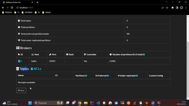This screenshot has height=106, width=189.
Task: Click the Total topics row label
Action: coord(26,21)
